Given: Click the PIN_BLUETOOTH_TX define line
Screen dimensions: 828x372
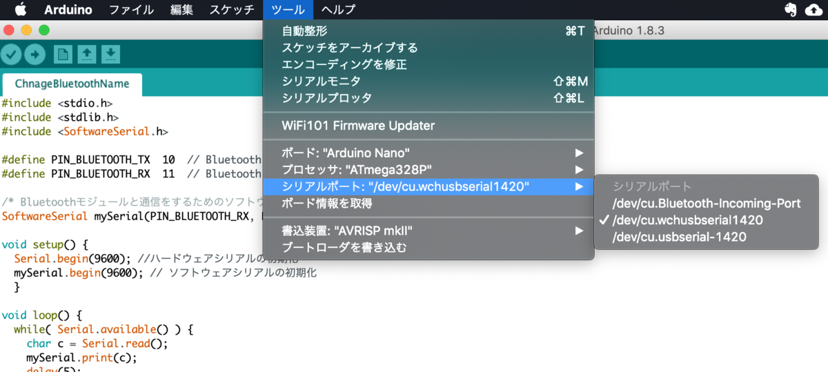Looking at the screenshot, I should point(132,159).
